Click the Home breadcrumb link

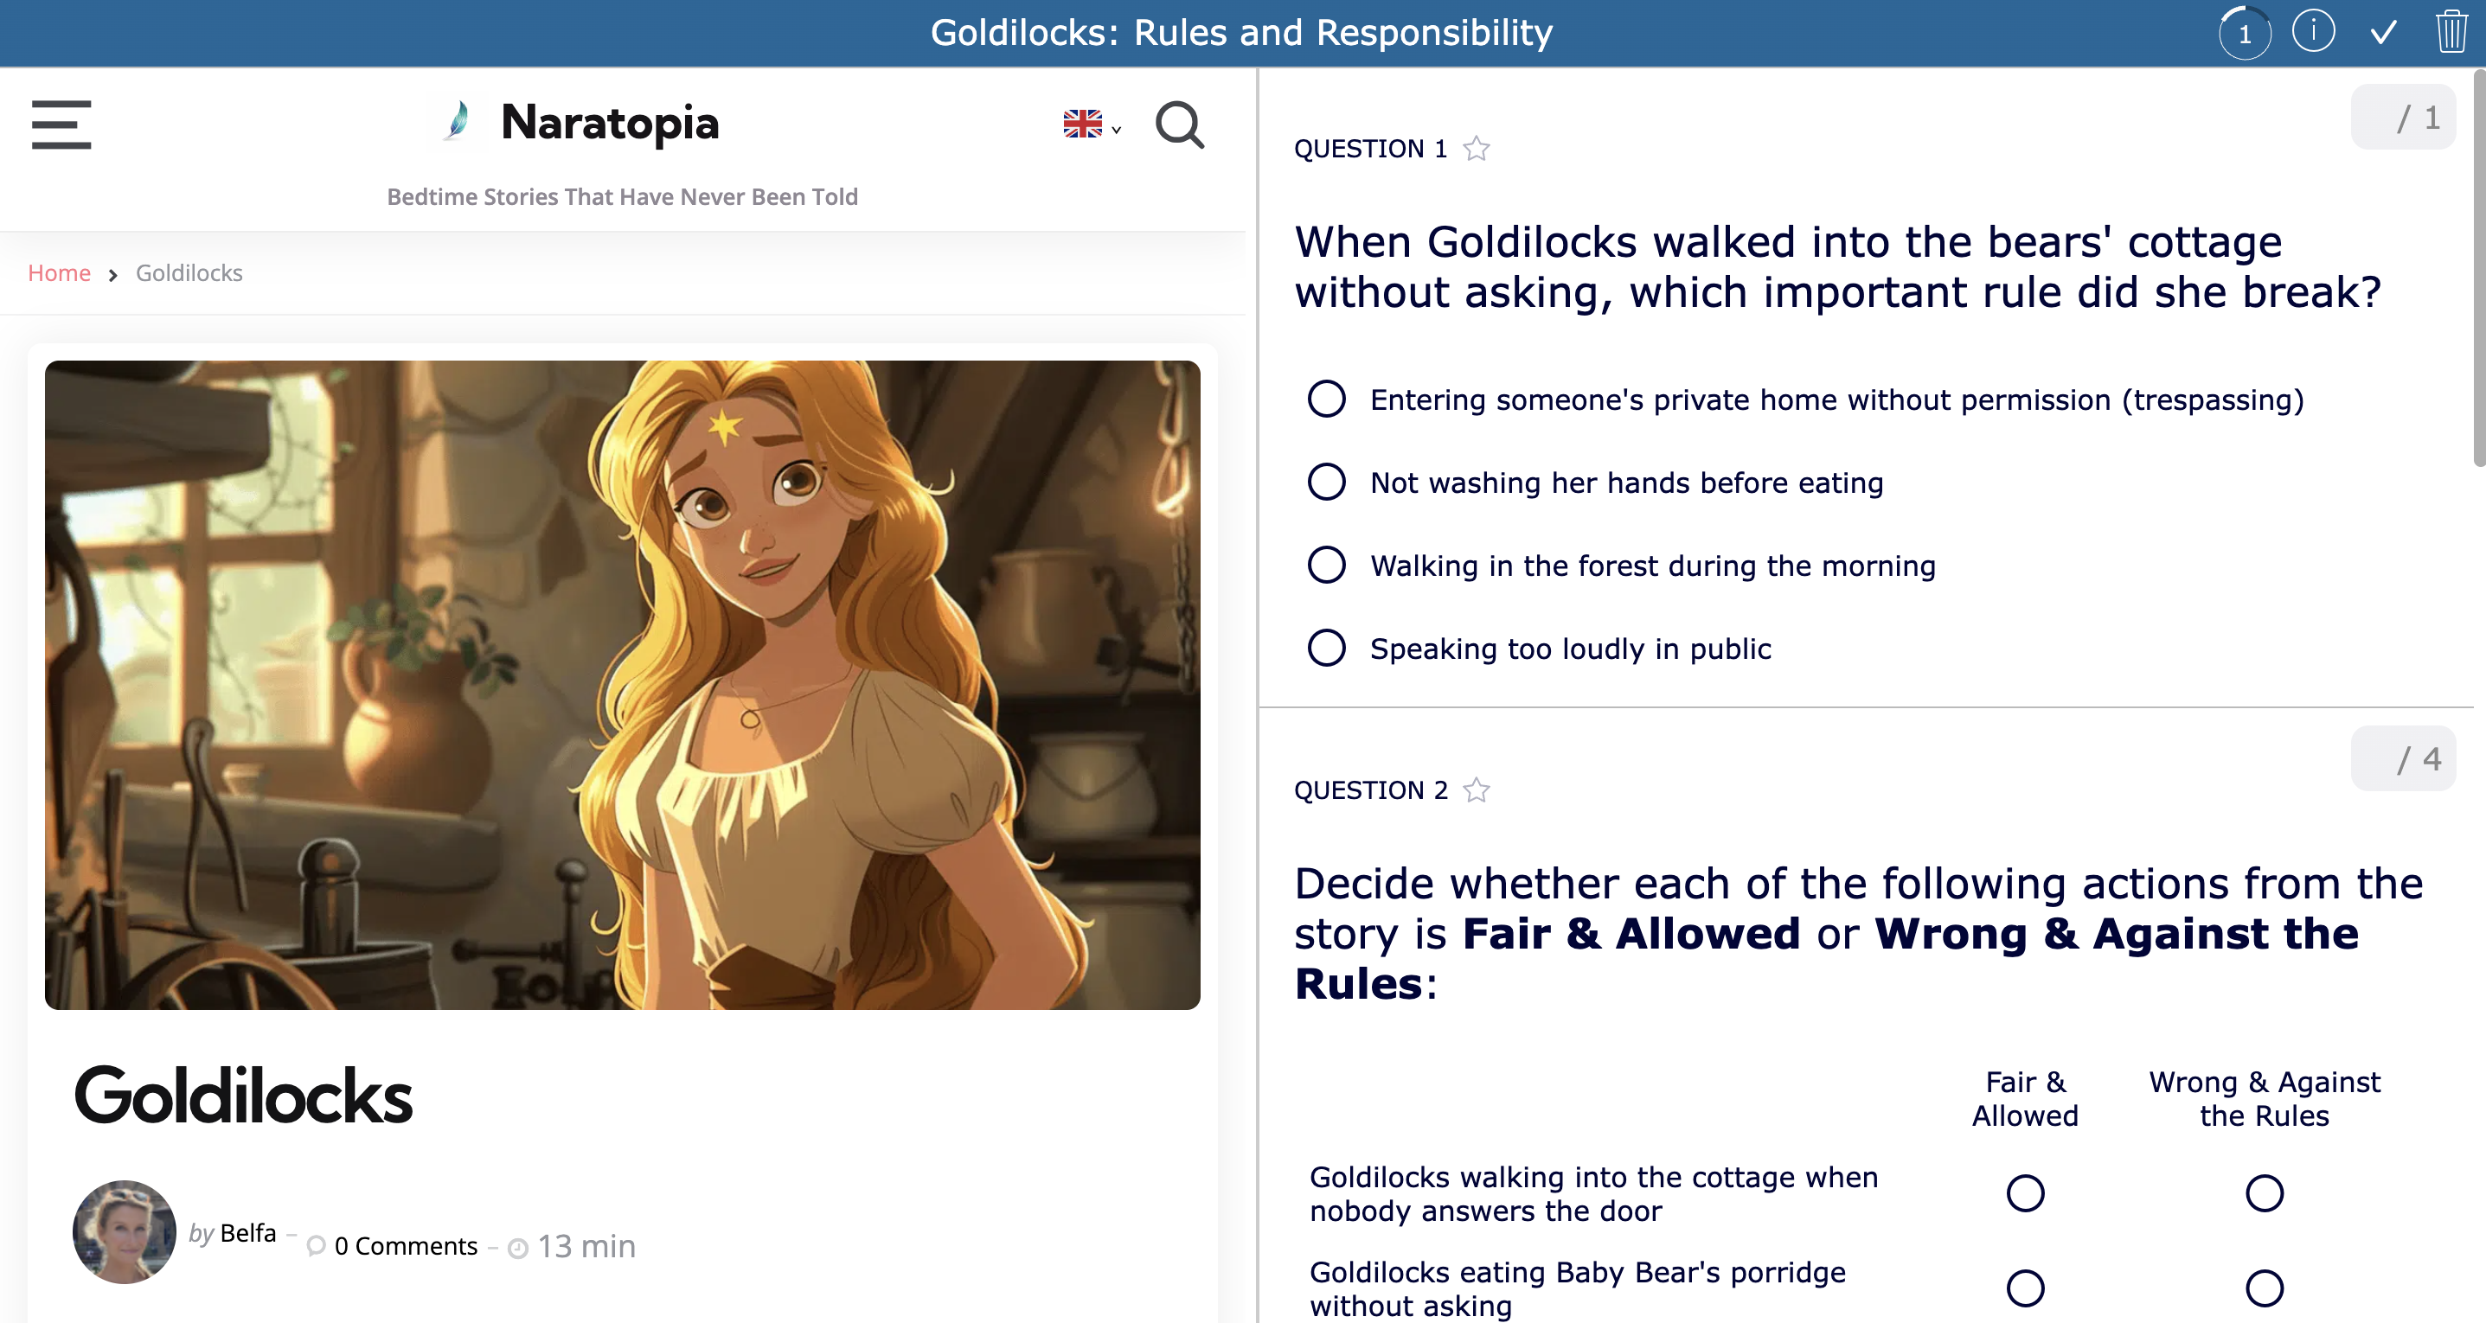[x=59, y=273]
